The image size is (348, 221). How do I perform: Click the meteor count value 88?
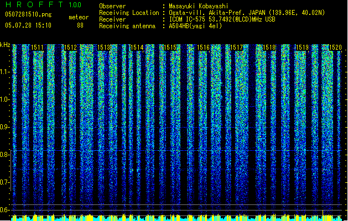(x=80, y=25)
